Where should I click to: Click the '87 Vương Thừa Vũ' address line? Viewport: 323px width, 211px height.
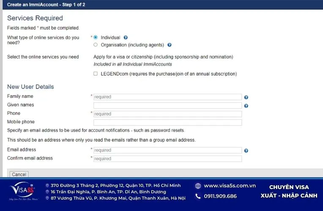pyautogui.click(x=118, y=198)
